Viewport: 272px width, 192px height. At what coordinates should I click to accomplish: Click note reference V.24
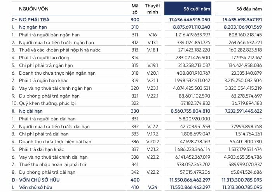152,187
